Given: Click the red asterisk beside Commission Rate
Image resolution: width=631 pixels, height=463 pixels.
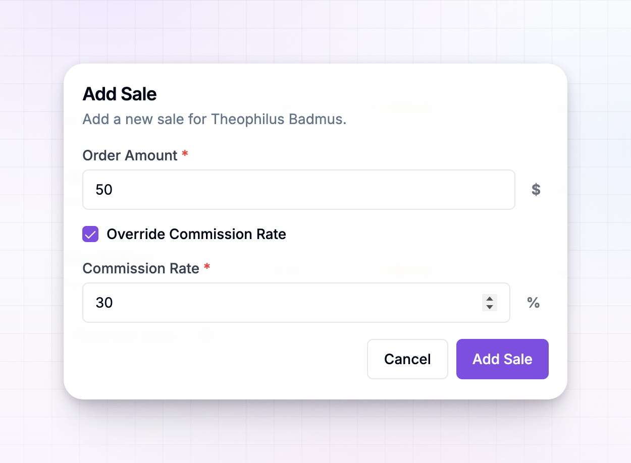Looking at the screenshot, I should tap(207, 267).
